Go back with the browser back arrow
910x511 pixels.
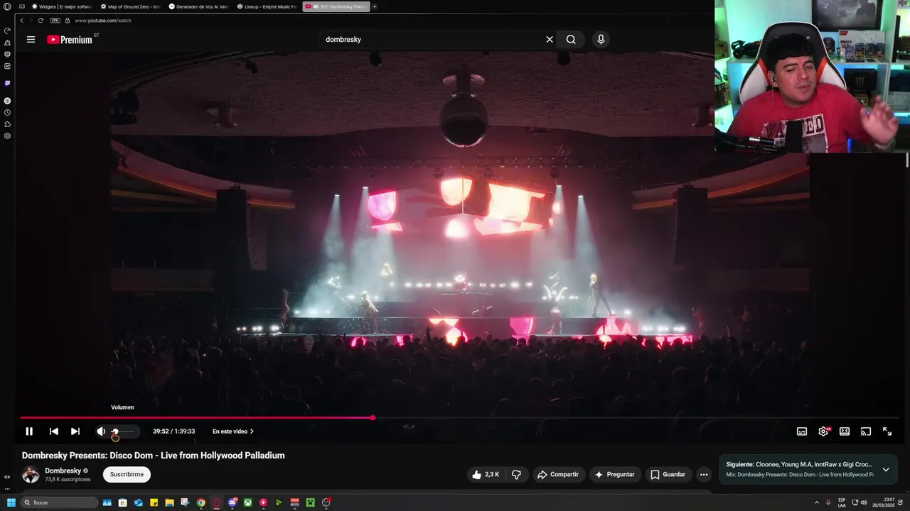click(x=22, y=21)
